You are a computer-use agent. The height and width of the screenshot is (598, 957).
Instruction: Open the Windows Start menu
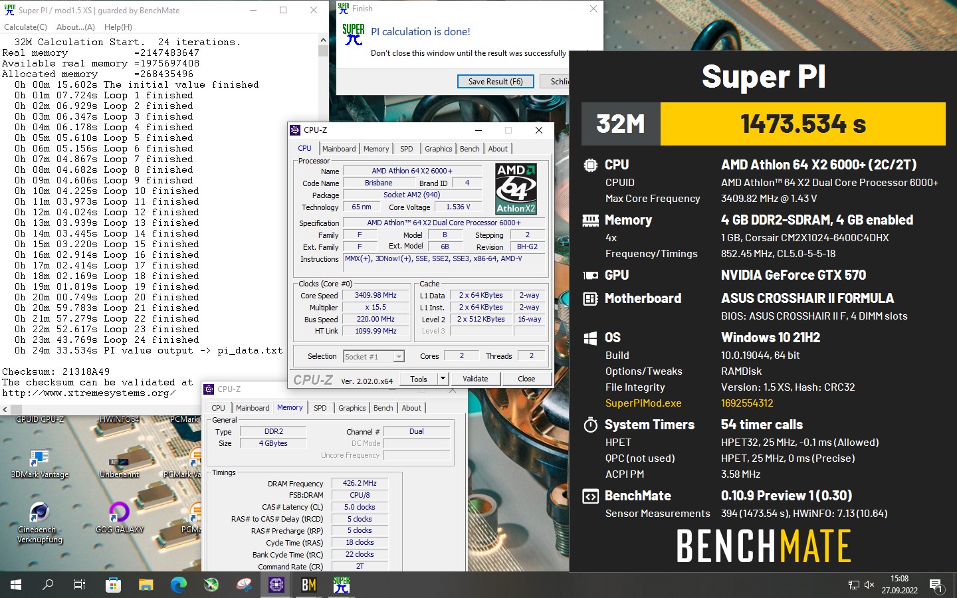pos(16,585)
